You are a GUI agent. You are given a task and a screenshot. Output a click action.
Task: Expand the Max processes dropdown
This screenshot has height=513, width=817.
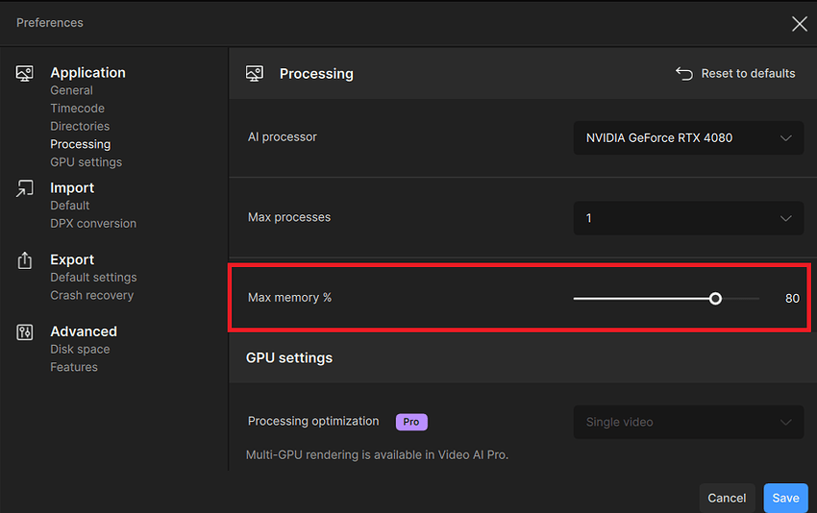pos(688,218)
